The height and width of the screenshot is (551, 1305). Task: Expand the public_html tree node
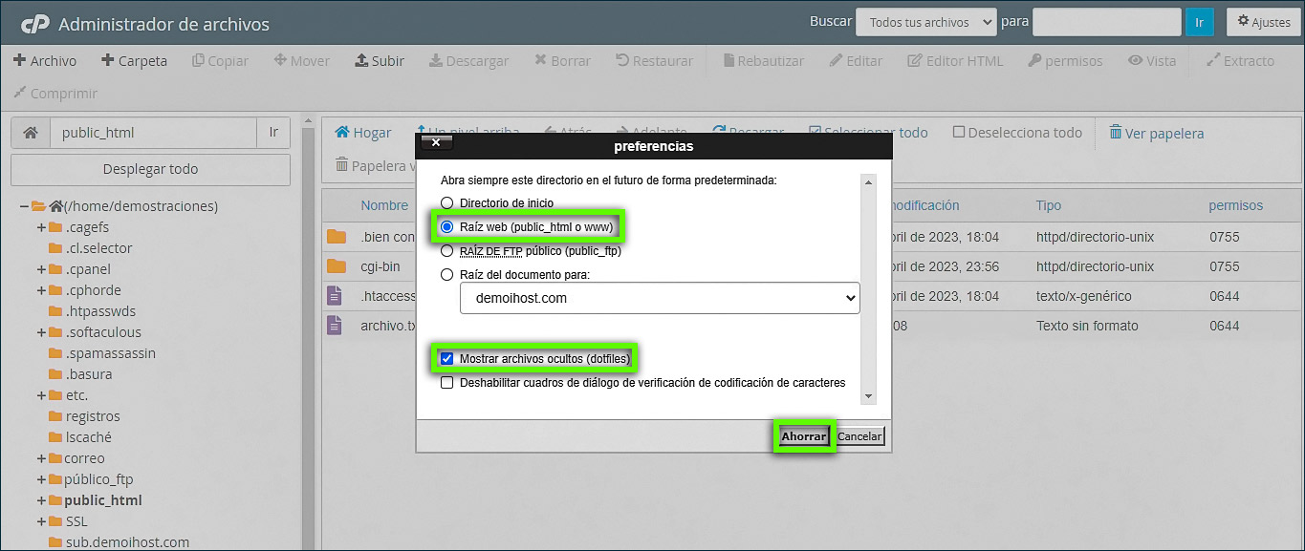(x=39, y=500)
